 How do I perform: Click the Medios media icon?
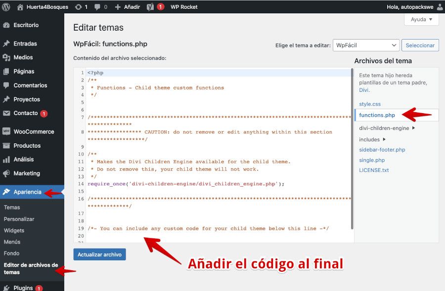click(6, 57)
